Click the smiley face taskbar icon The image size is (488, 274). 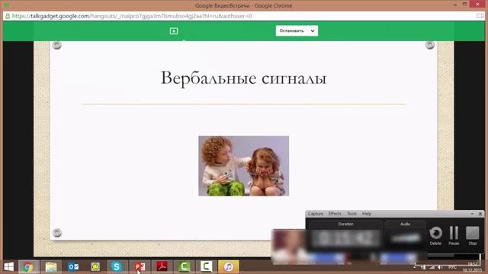pyautogui.click(x=95, y=267)
